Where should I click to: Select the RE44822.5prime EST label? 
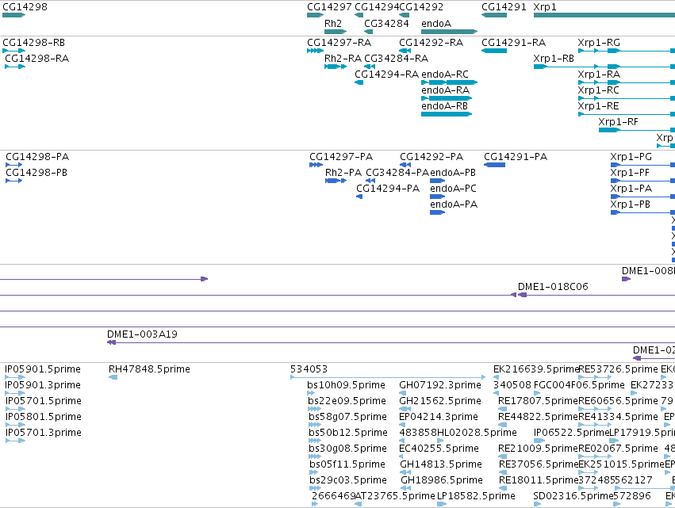538,417
